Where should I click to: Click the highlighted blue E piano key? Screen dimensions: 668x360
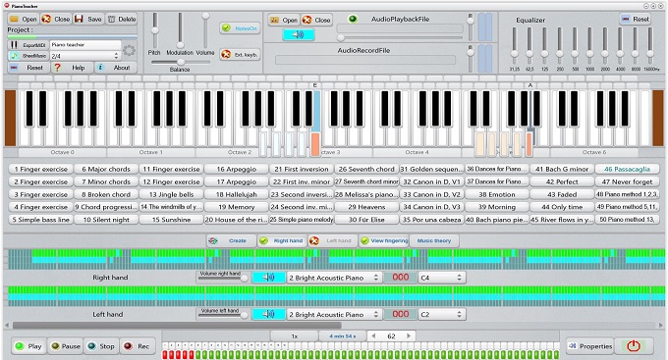click(316, 111)
